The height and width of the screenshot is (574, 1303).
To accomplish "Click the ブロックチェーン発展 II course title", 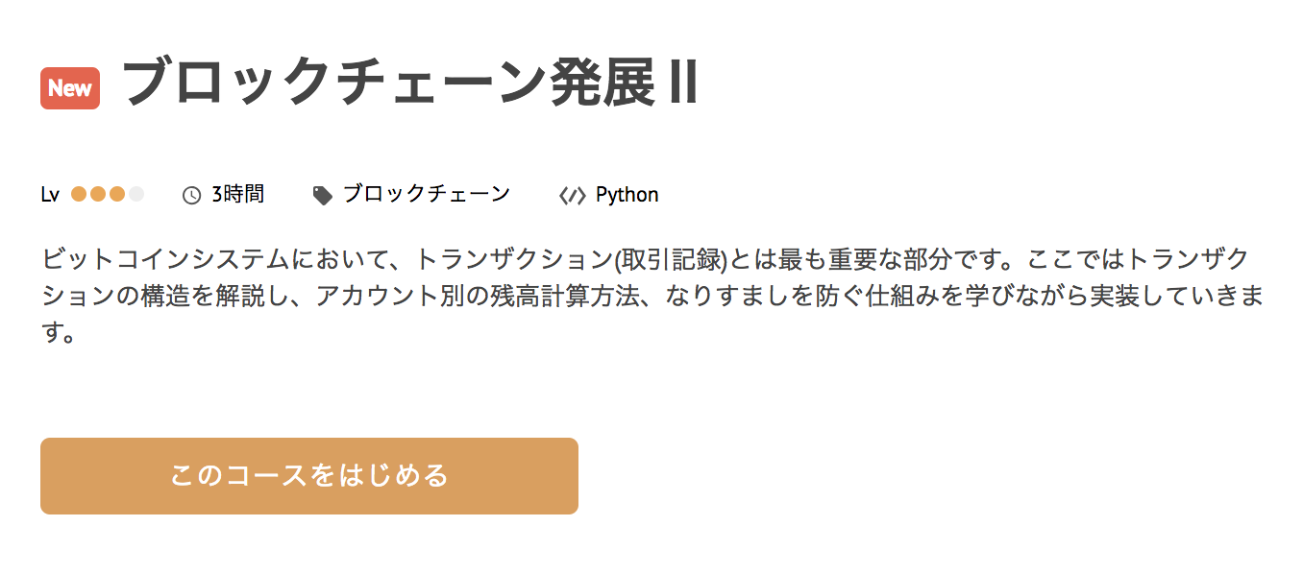I will click(x=410, y=84).
